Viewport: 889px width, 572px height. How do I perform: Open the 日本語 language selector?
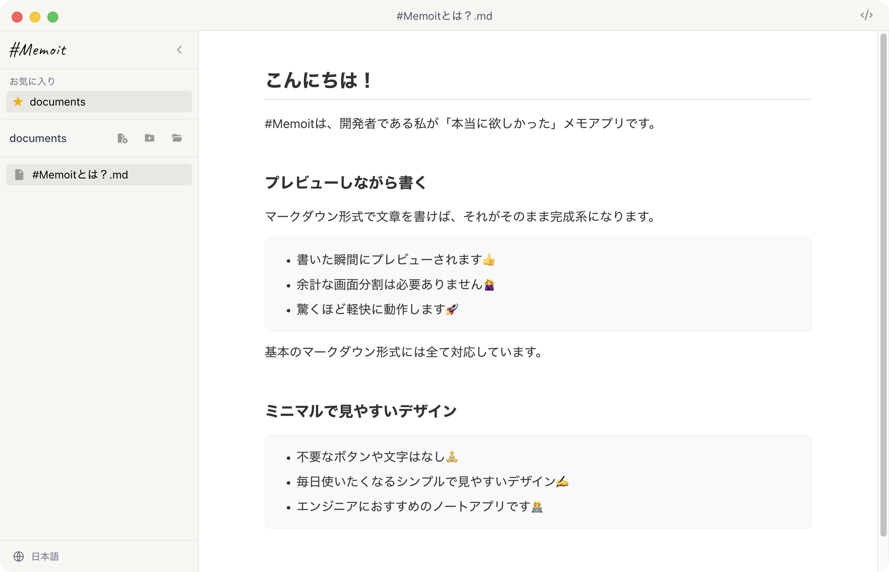pos(45,556)
